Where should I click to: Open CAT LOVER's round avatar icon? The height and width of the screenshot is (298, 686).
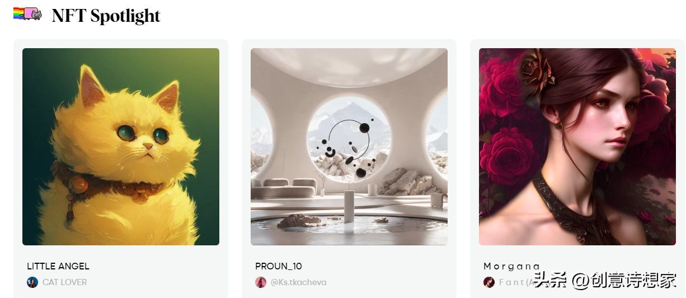pyautogui.click(x=32, y=282)
